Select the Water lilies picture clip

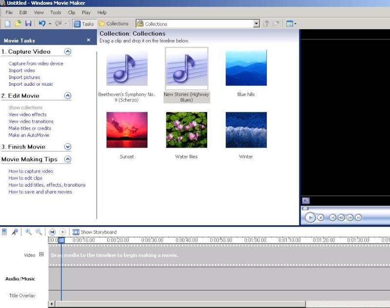[187, 130]
